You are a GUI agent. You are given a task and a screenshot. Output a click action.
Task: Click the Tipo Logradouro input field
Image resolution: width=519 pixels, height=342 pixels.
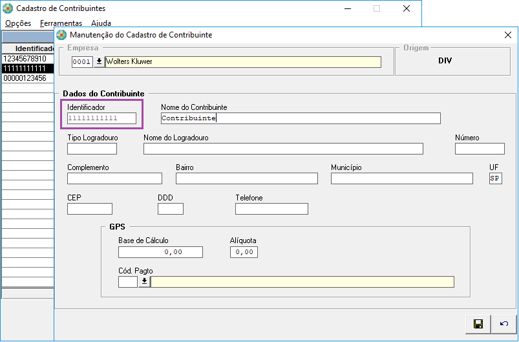[92, 149]
